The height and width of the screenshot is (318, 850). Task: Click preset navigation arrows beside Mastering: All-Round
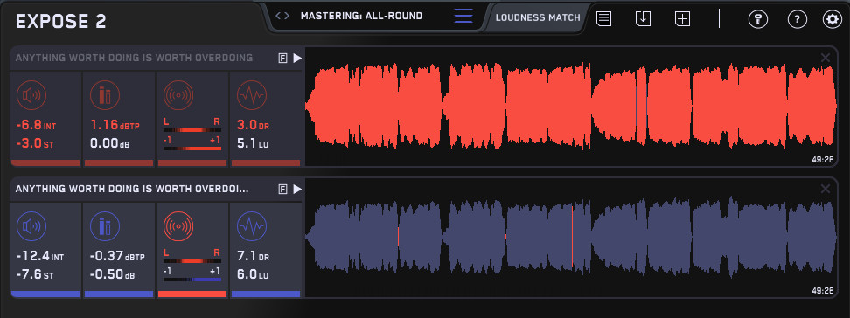(282, 16)
